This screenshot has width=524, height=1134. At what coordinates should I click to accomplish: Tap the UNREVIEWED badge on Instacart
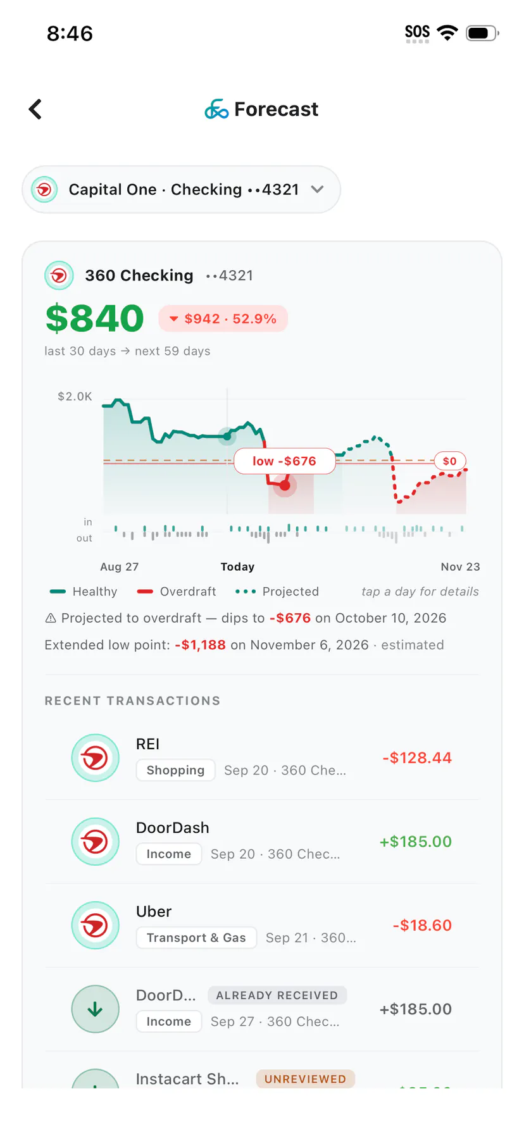coord(305,1079)
